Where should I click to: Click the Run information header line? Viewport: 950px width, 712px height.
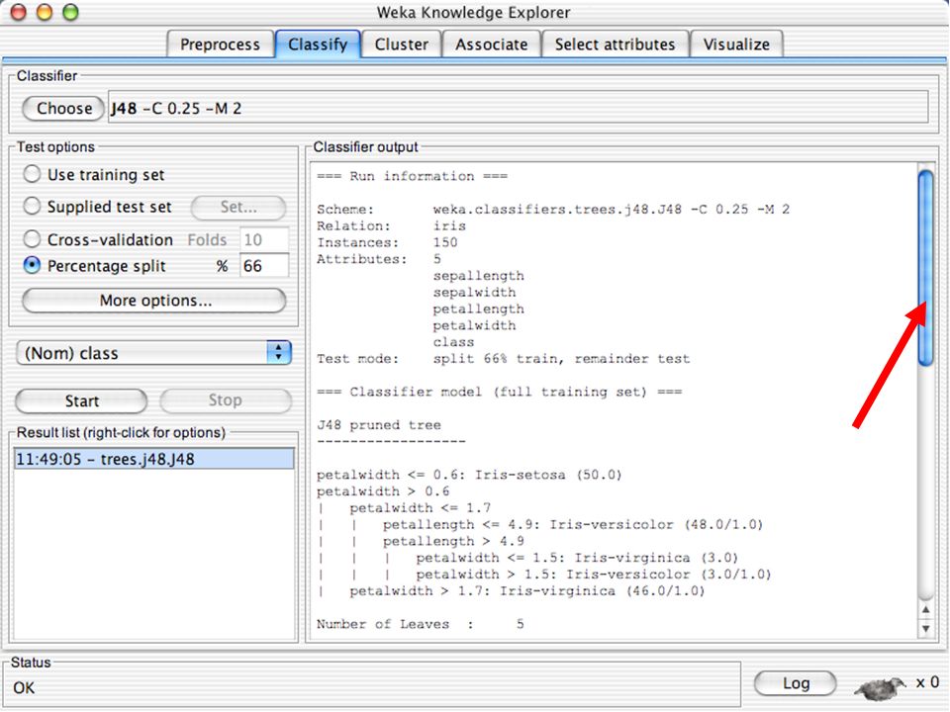click(412, 176)
